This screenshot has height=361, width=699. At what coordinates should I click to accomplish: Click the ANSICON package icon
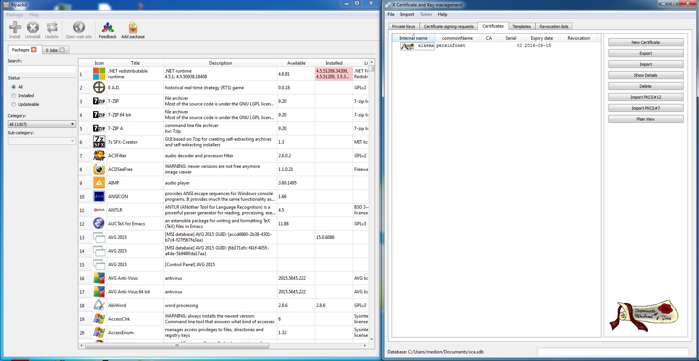(99, 196)
